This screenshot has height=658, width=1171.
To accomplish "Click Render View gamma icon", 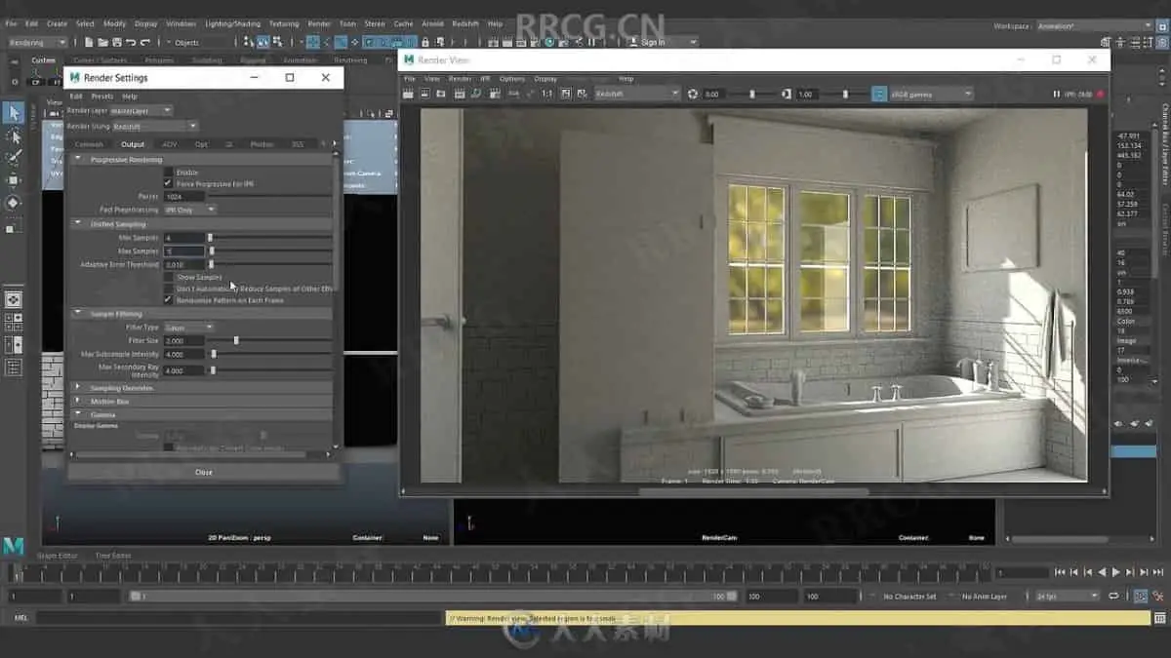I will 787,94.
